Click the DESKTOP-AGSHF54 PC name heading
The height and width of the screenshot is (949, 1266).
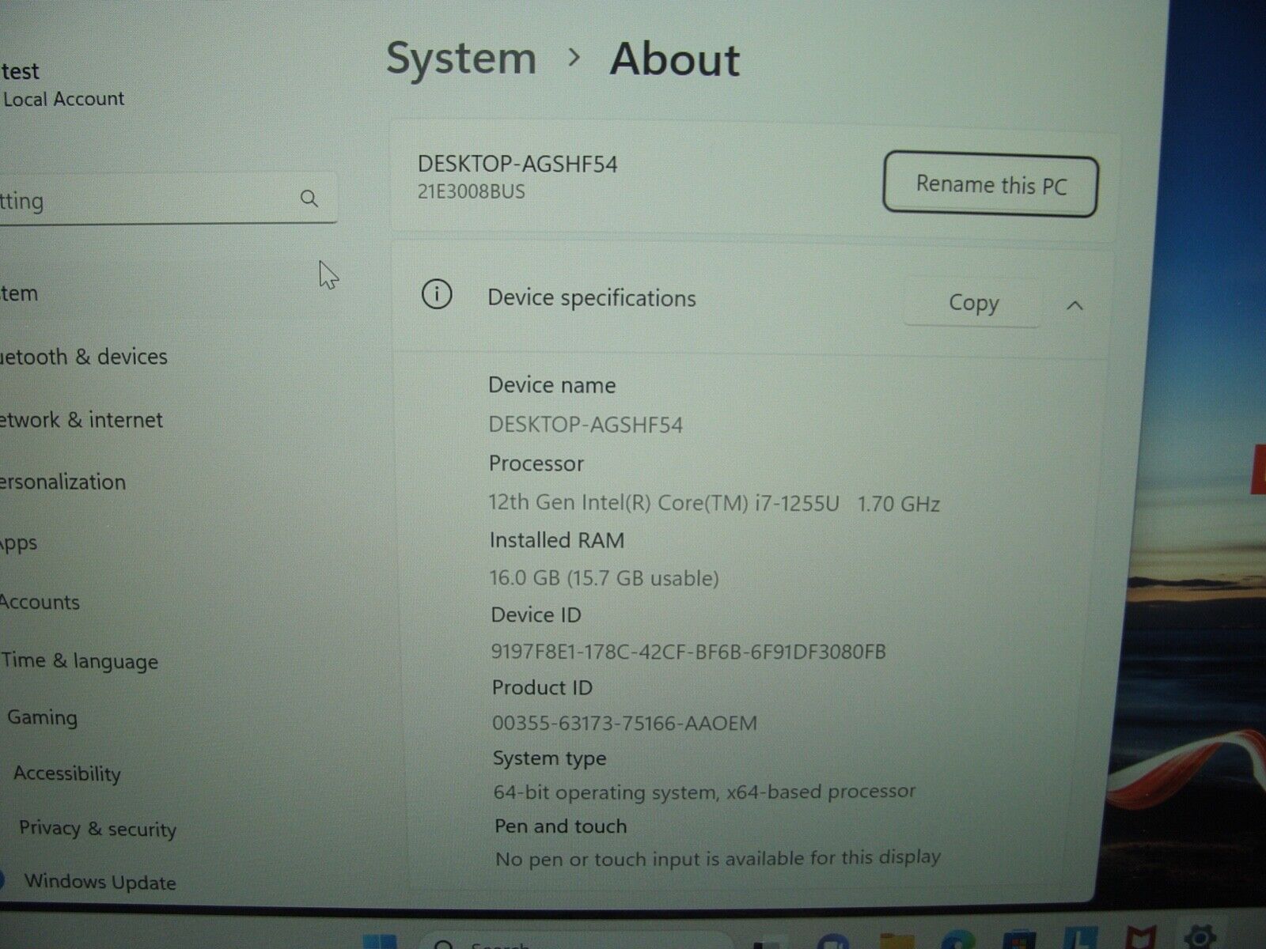(x=517, y=164)
